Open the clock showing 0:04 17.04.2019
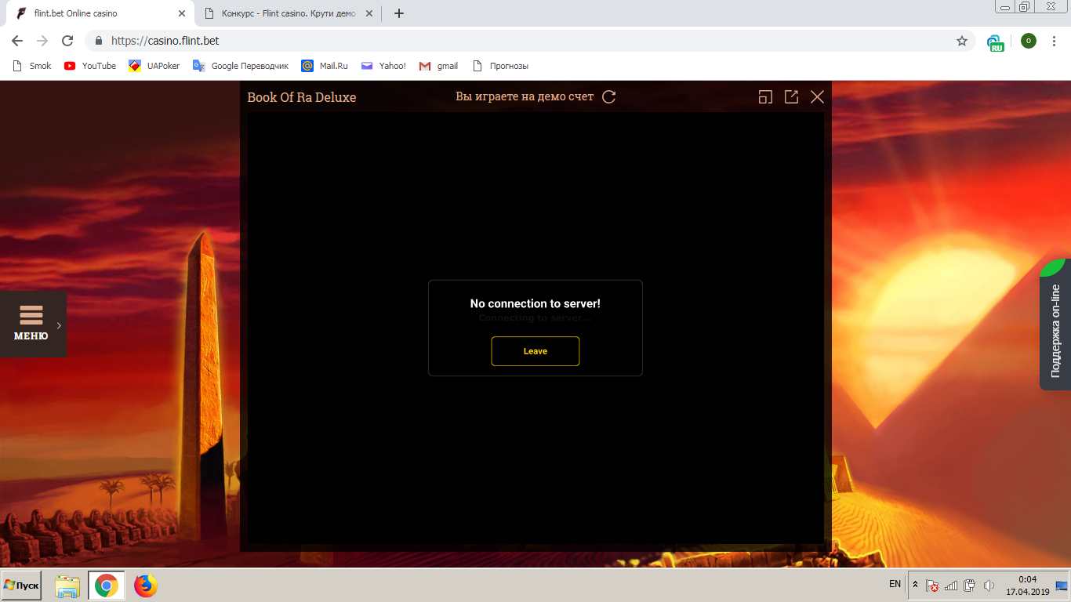Screen dimensions: 1071x602 coord(1027,586)
